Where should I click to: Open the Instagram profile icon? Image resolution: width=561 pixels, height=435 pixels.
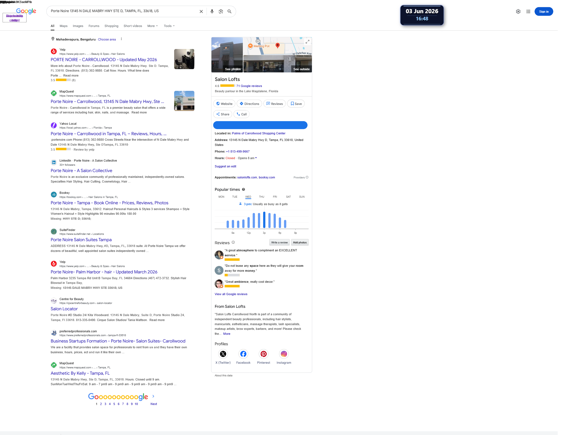coord(284,354)
